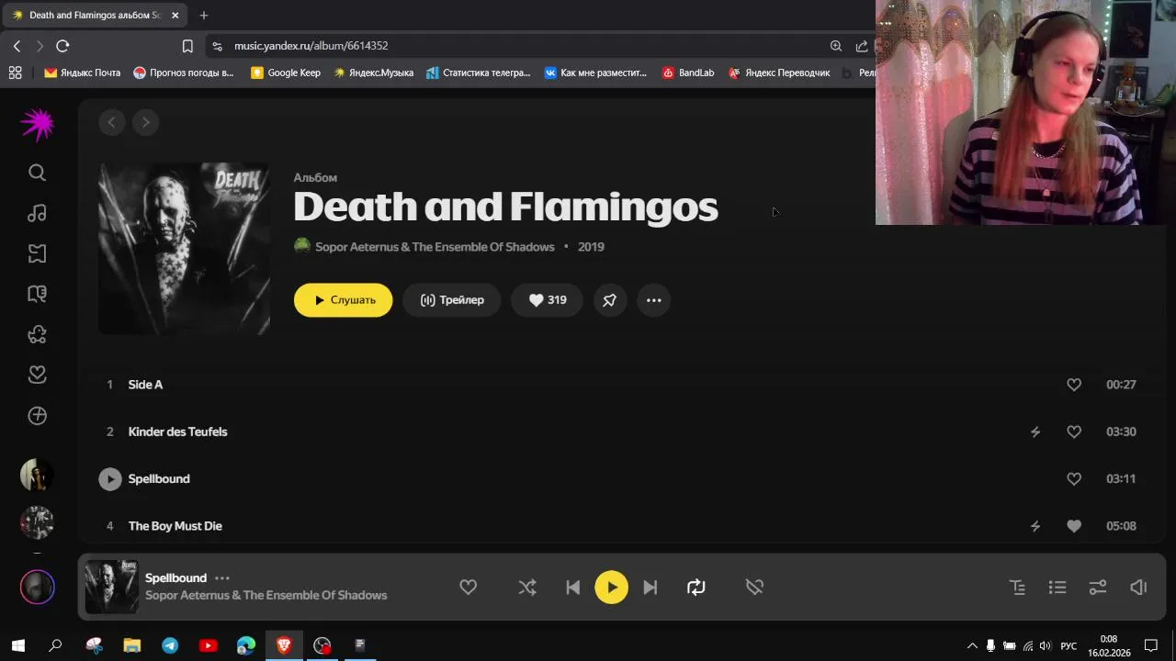The height and width of the screenshot is (661, 1176).
Task: Open artist Sopor Aeternus & The Ensemble Of Shadows link
Action: 435,247
